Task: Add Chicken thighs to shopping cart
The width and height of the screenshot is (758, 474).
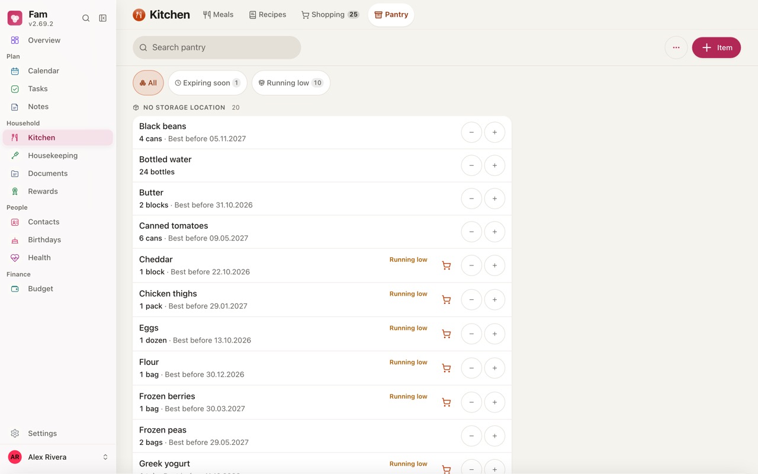Action: pyautogui.click(x=447, y=300)
